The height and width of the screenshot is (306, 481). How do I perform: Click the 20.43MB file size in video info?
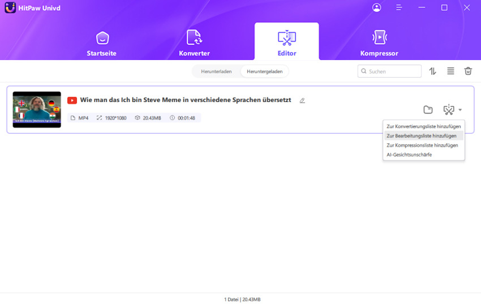(152, 118)
